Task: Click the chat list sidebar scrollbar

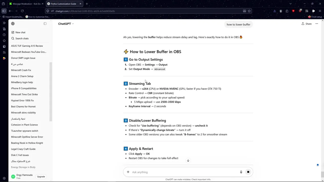Action: point(51,92)
